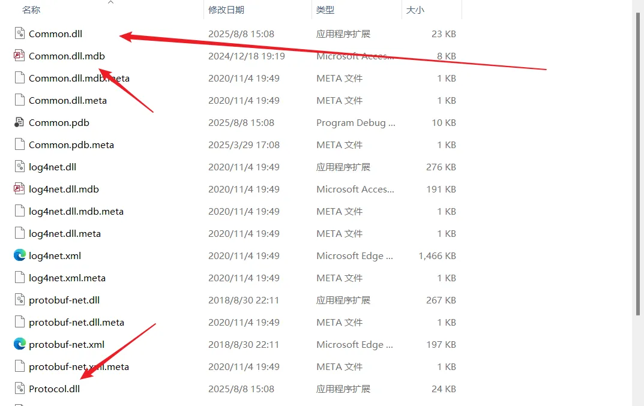Select the Common.pdb.meta file name
The width and height of the screenshot is (644, 406).
tap(71, 145)
